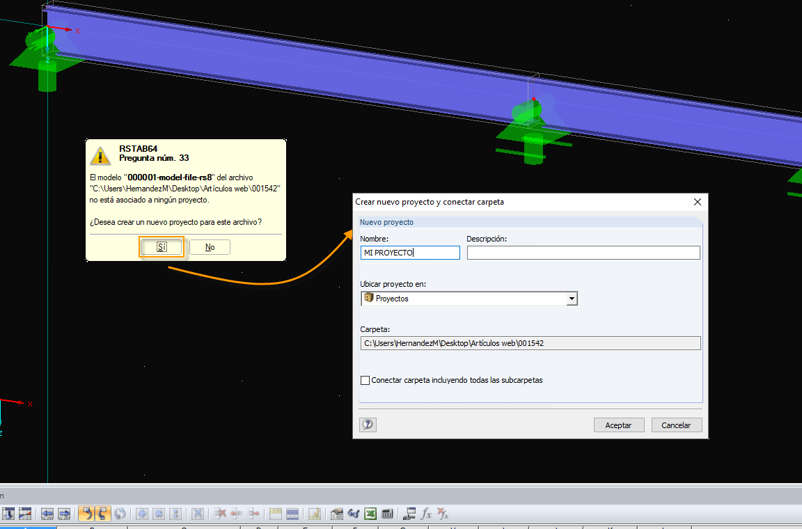Select the pencil edit icon
Screen dimensions: 802x529
pos(315,513)
